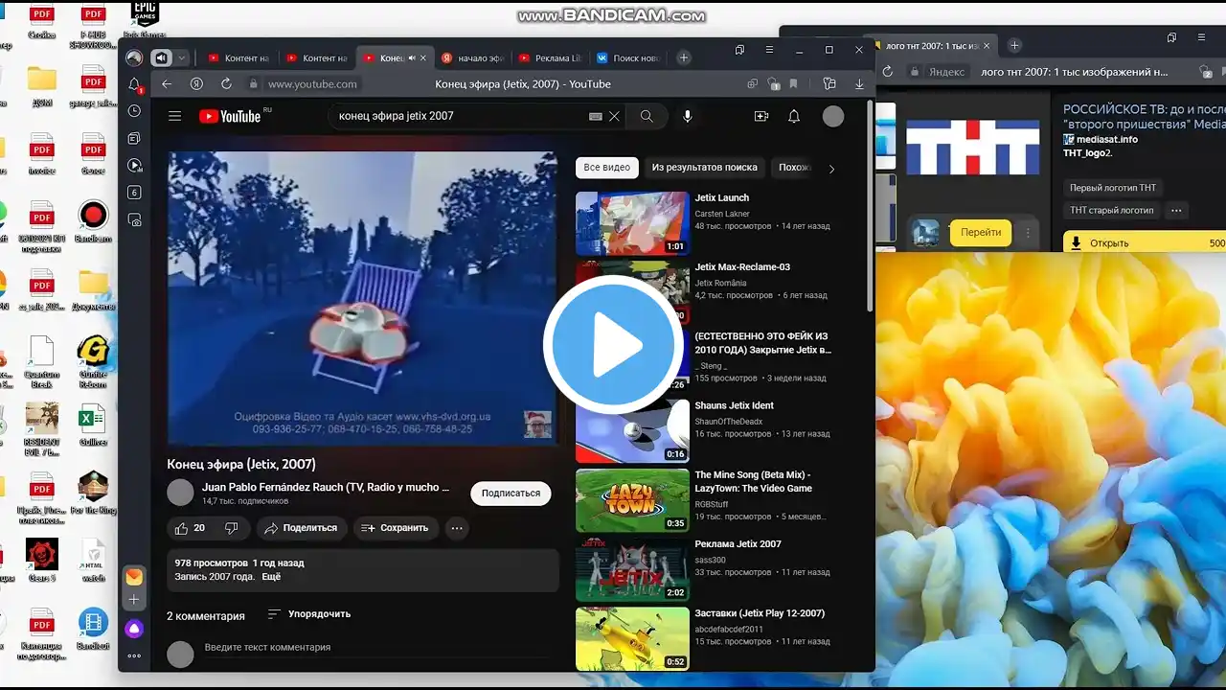This screenshot has height=690, width=1226.
Task: Click the YouTube page vertical scrollbar
Action: 870,206
